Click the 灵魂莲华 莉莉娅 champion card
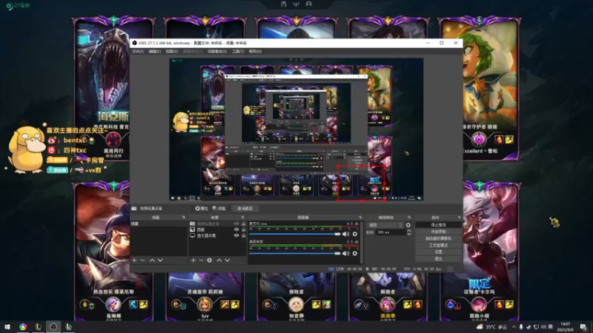The image size is (593, 333). 205,297
